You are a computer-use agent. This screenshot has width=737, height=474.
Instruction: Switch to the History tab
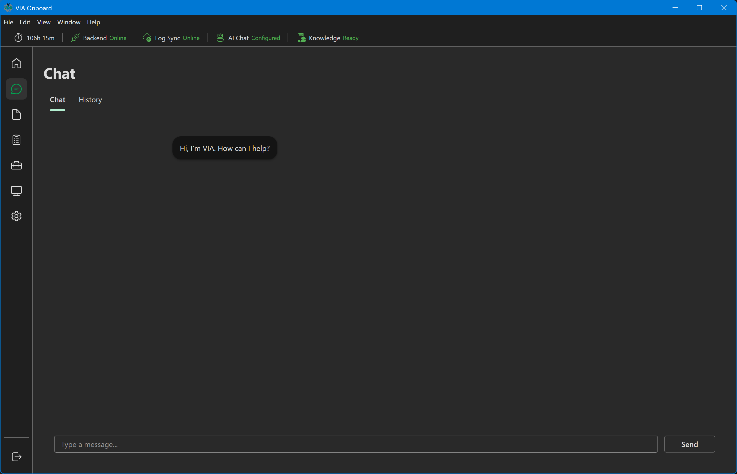pos(90,100)
